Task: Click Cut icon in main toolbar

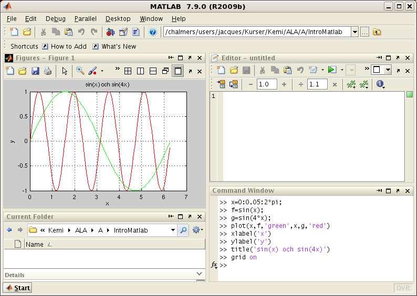Action: (43, 32)
